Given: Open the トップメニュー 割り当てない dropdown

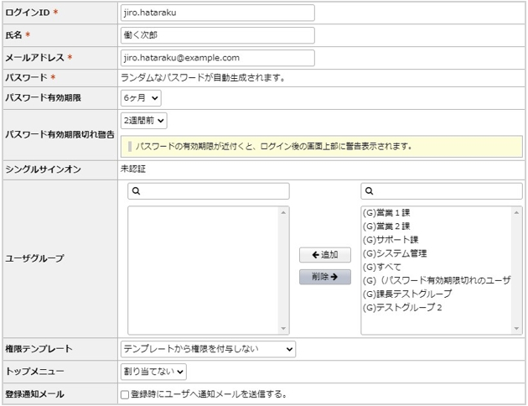Looking at the screenshot, I should 153,372.
